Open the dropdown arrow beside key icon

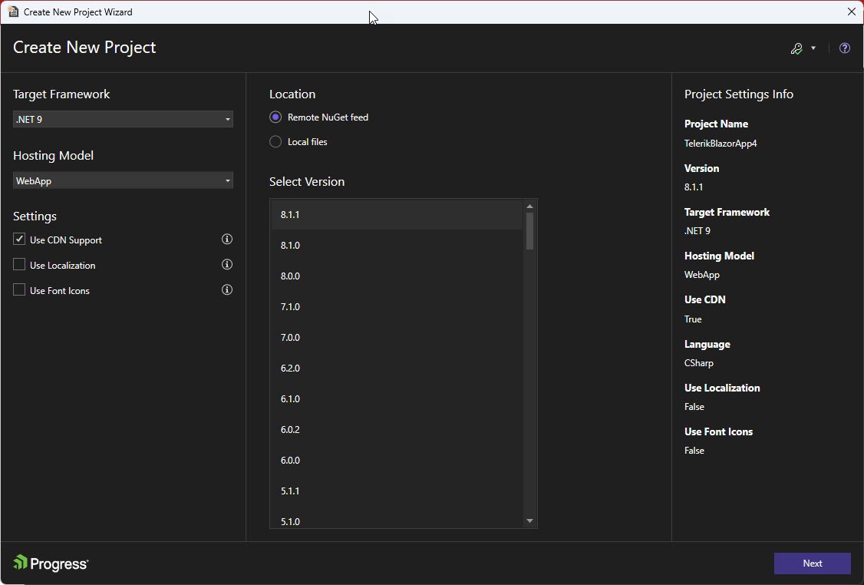click(x=813, y=48)
